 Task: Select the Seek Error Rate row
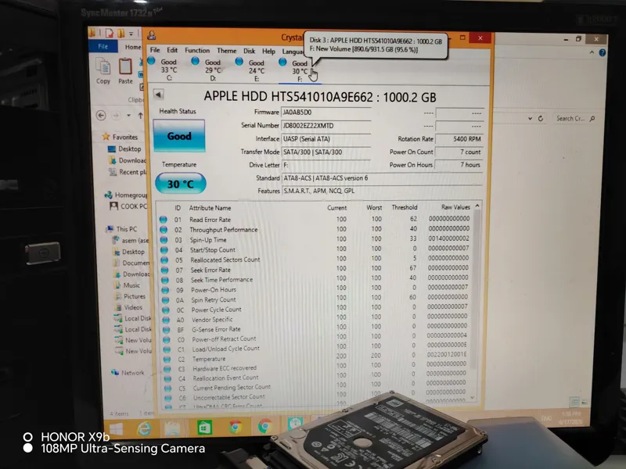pyautogui.click(x=315, y=269)
